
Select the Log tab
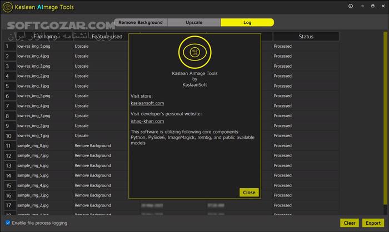(247, 23)
